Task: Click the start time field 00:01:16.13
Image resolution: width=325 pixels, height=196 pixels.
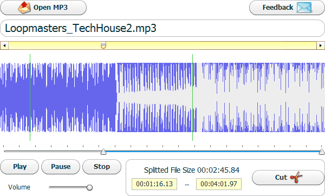Action: [x=154, y=184]
